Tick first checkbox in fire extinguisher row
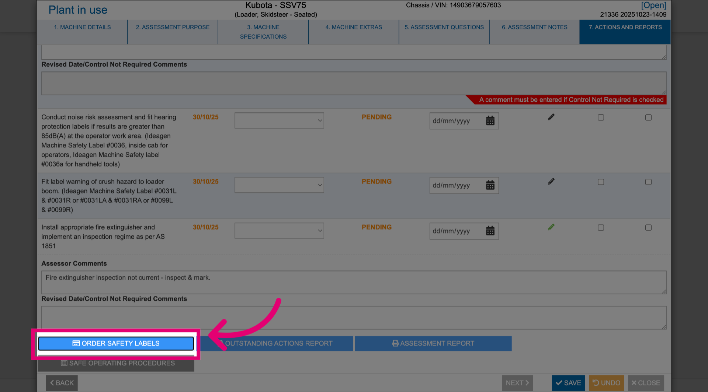This screenshot has width=708, height=392. [x=601, y=228]
